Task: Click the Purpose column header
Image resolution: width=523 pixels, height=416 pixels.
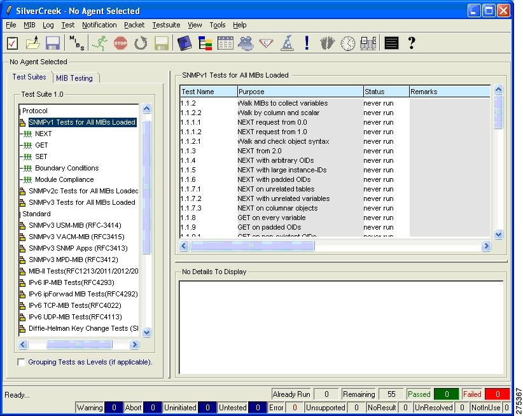Action: [300, 92]
